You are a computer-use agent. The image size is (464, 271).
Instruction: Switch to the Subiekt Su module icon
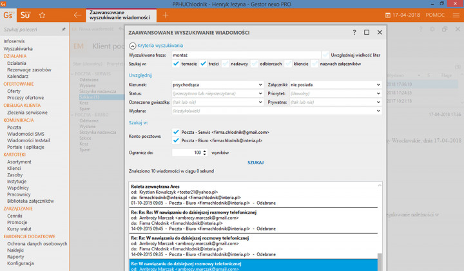pyautogui.click(x=25, y=14)
